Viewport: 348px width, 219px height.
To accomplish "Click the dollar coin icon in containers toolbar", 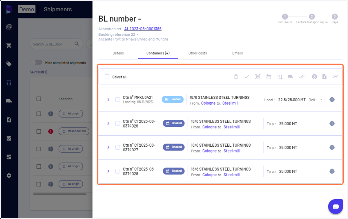I will pos(314,77).
